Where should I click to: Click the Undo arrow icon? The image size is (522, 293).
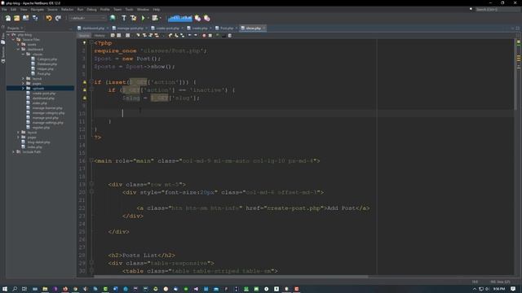pyautogui.click(x=49, y=18)
